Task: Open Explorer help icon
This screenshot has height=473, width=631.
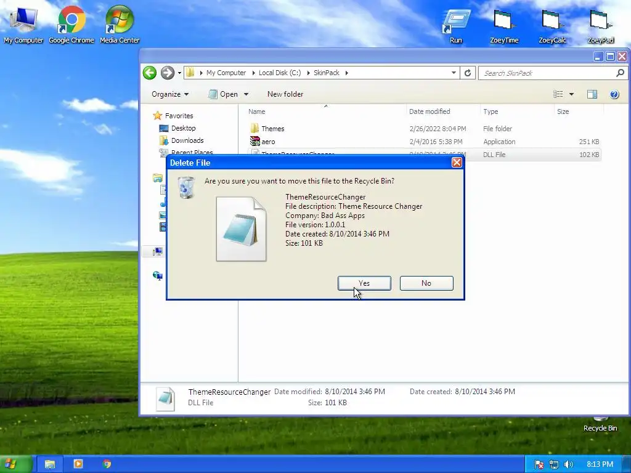Action: tap(614, 94)
